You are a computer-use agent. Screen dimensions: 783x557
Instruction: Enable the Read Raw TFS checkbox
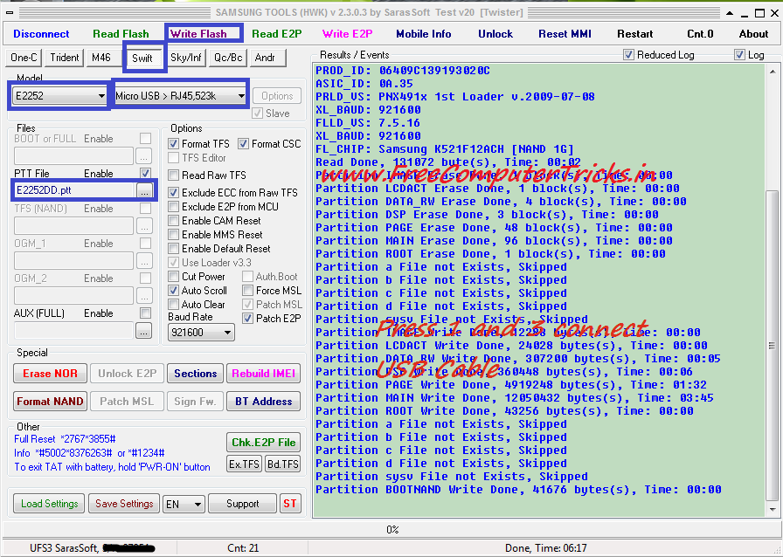pyautogui.click(x=173, y=175)
